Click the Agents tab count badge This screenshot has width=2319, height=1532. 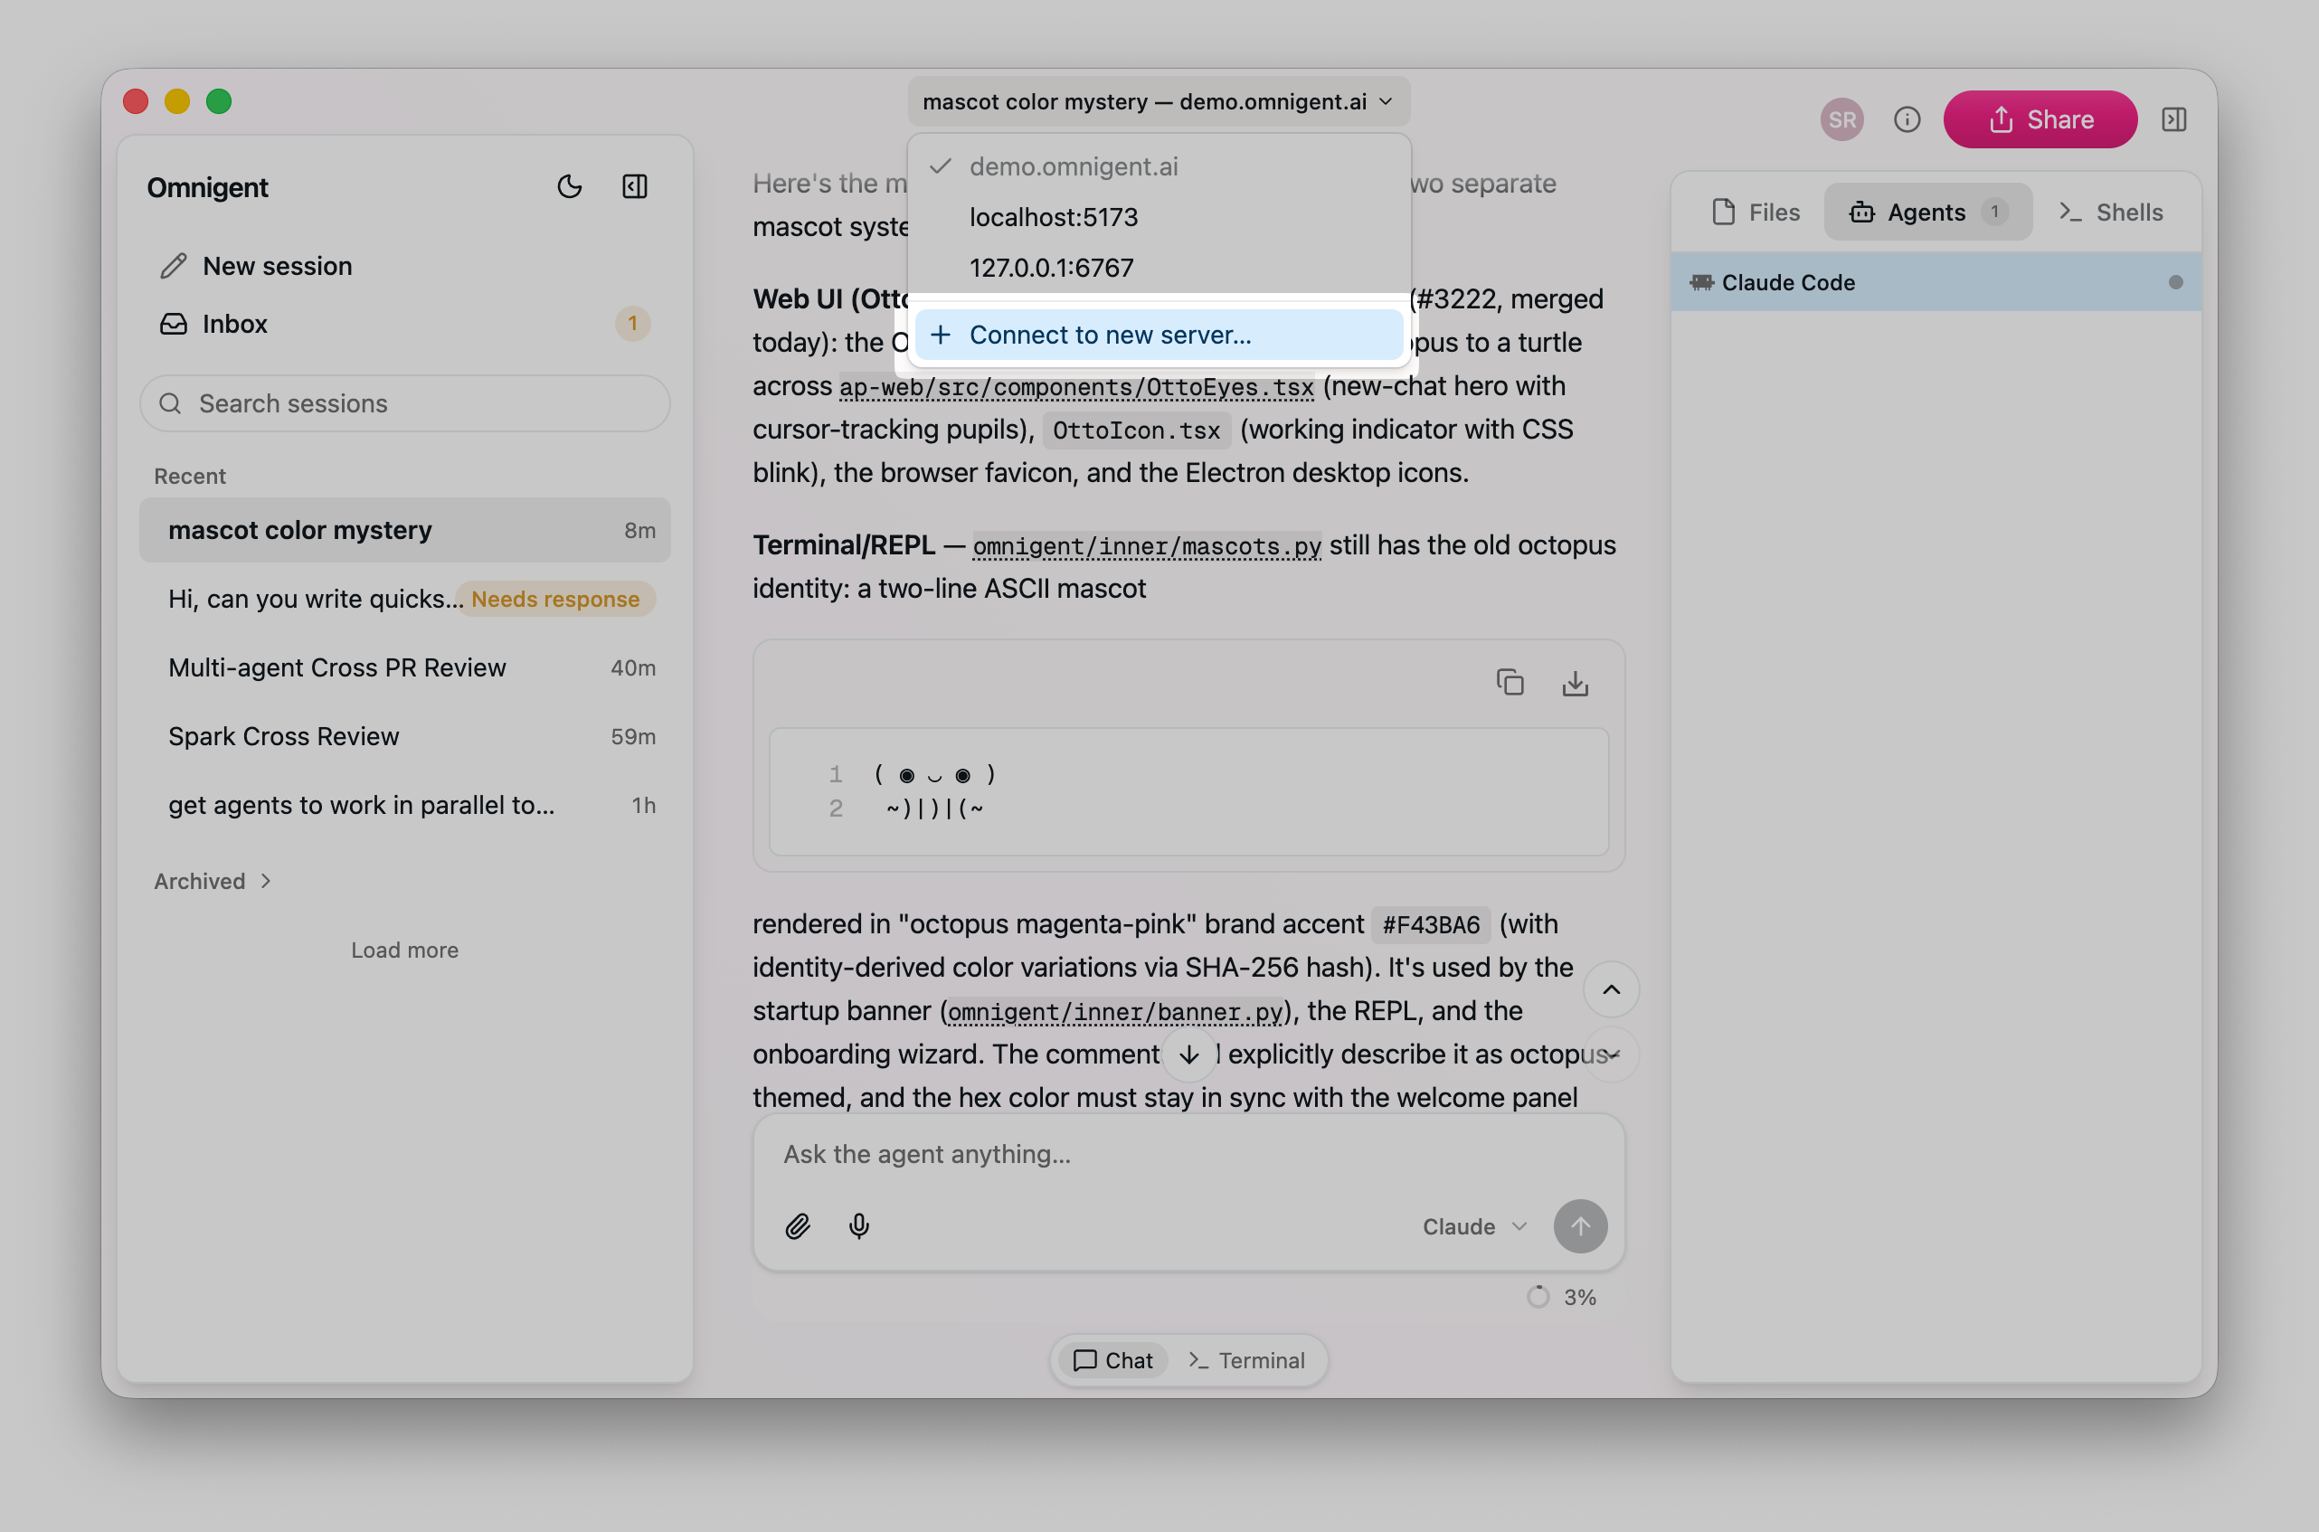tap(1994, 212)
